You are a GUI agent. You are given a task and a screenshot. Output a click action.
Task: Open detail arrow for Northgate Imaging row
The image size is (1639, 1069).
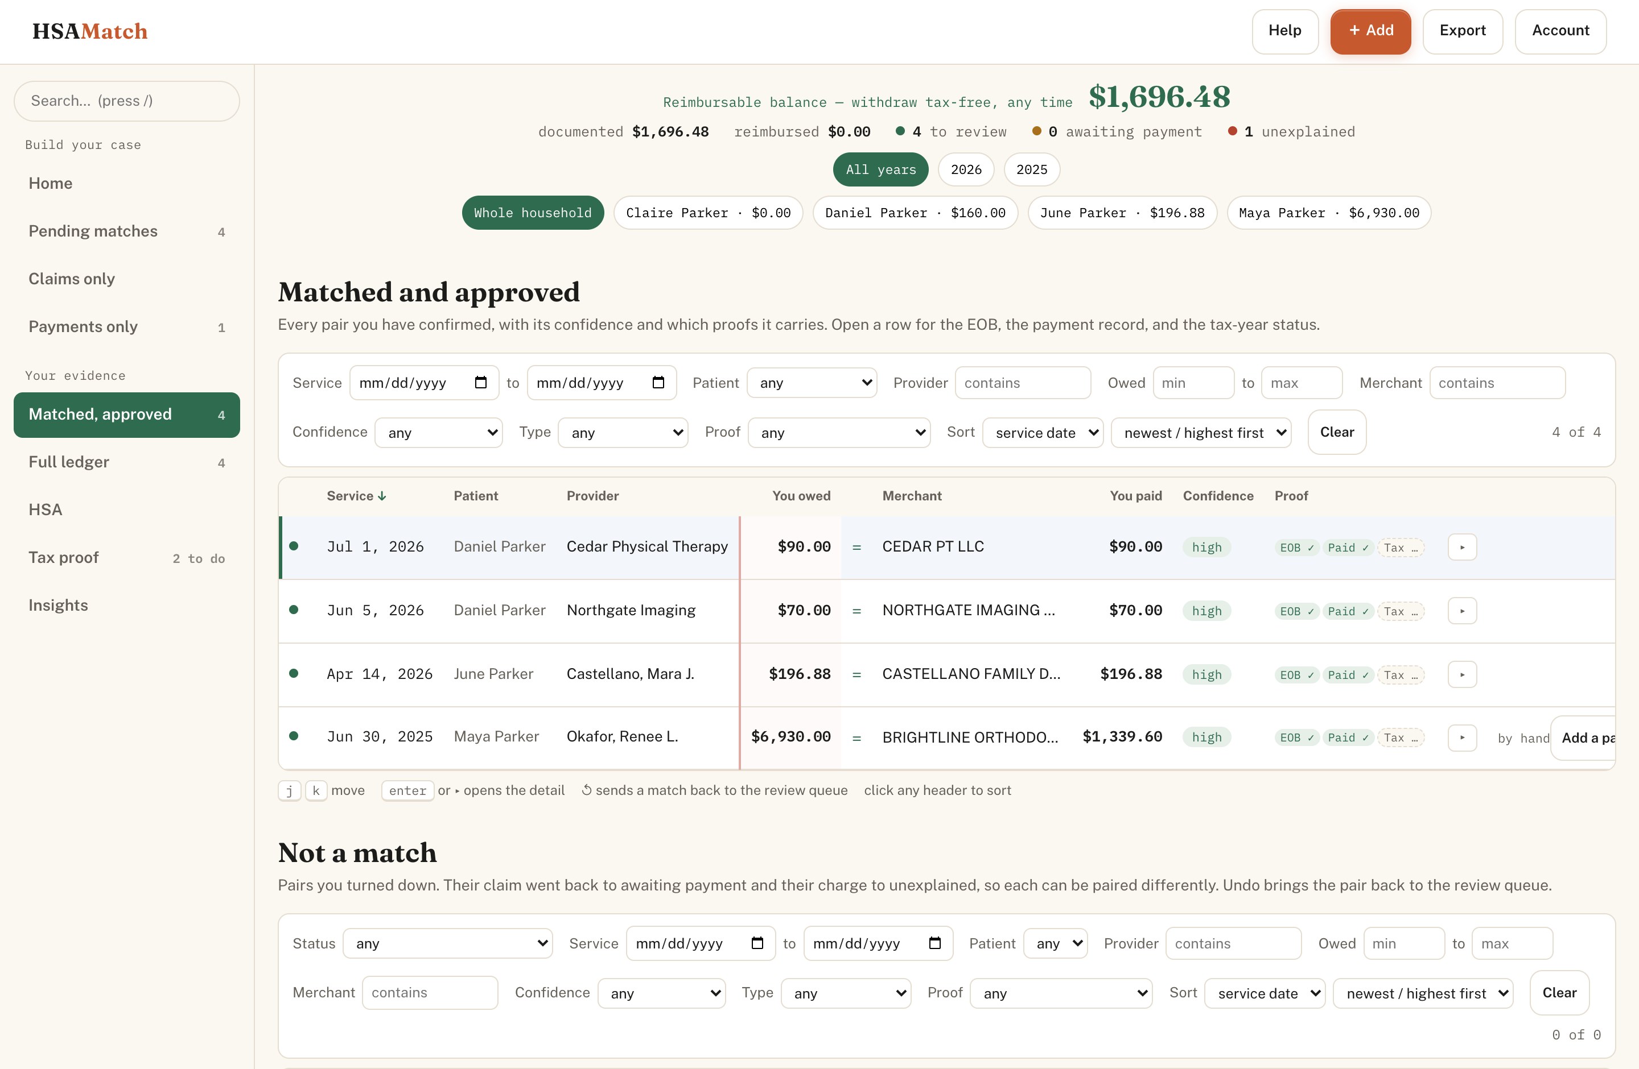(1462, 611)
